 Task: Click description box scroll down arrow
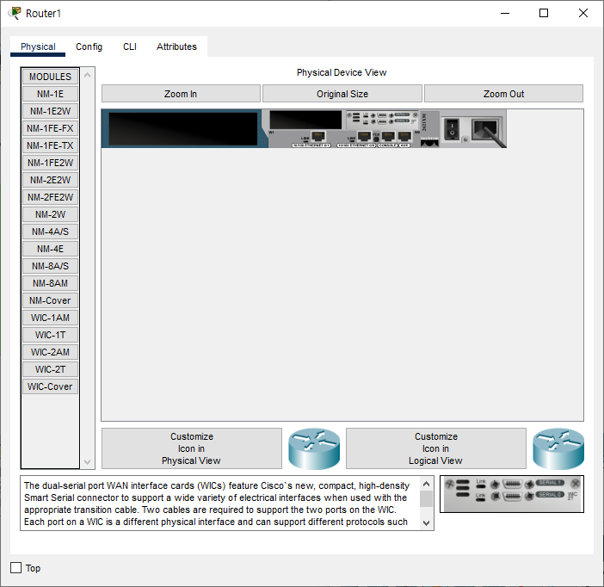coord(426,523)
